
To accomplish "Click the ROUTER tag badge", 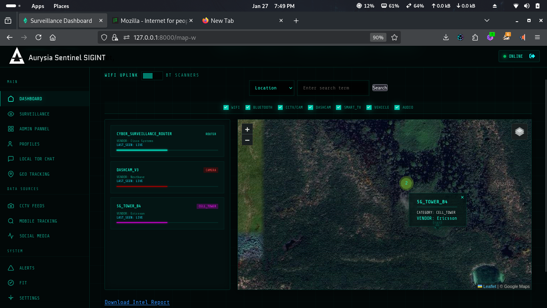I will click(211, 134).
